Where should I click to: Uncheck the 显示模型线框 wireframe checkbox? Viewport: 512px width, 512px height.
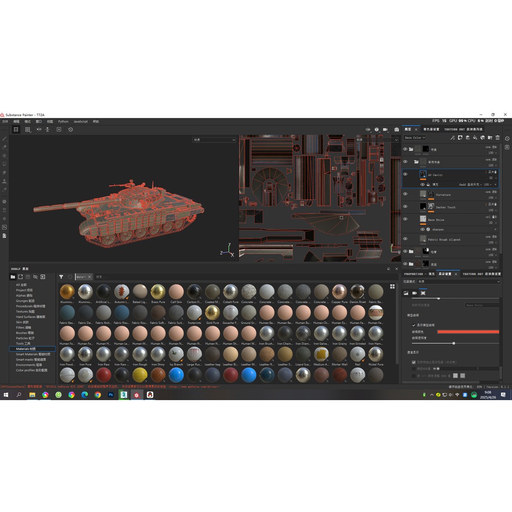[414, 325]
